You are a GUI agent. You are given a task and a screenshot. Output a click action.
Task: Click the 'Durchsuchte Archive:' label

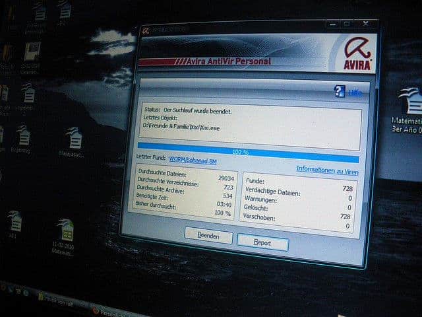click(160, 189)
